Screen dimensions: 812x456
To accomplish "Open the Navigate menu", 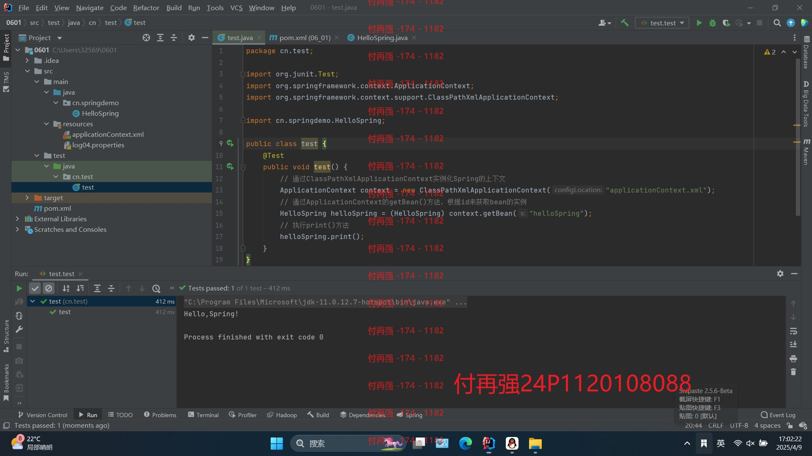I will tap(90, 8).
